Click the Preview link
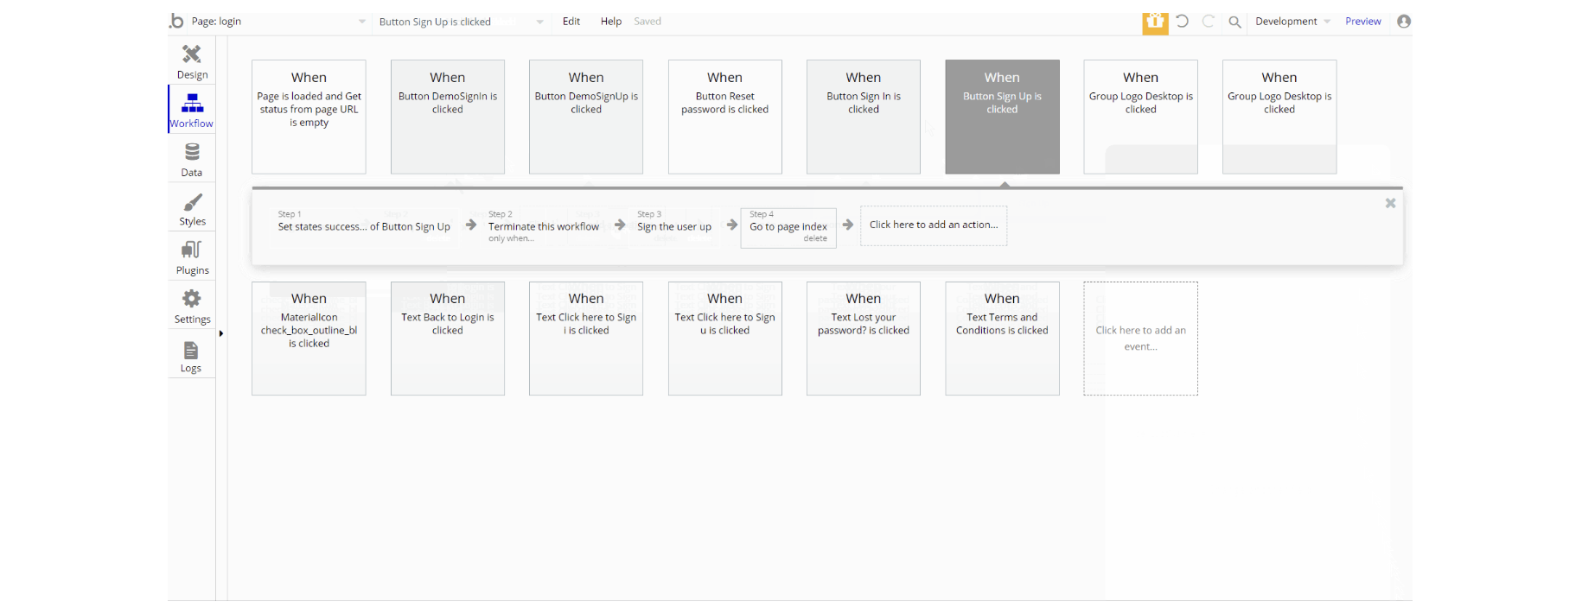This screenshot has width=1582, height=608. [1363, 22]
